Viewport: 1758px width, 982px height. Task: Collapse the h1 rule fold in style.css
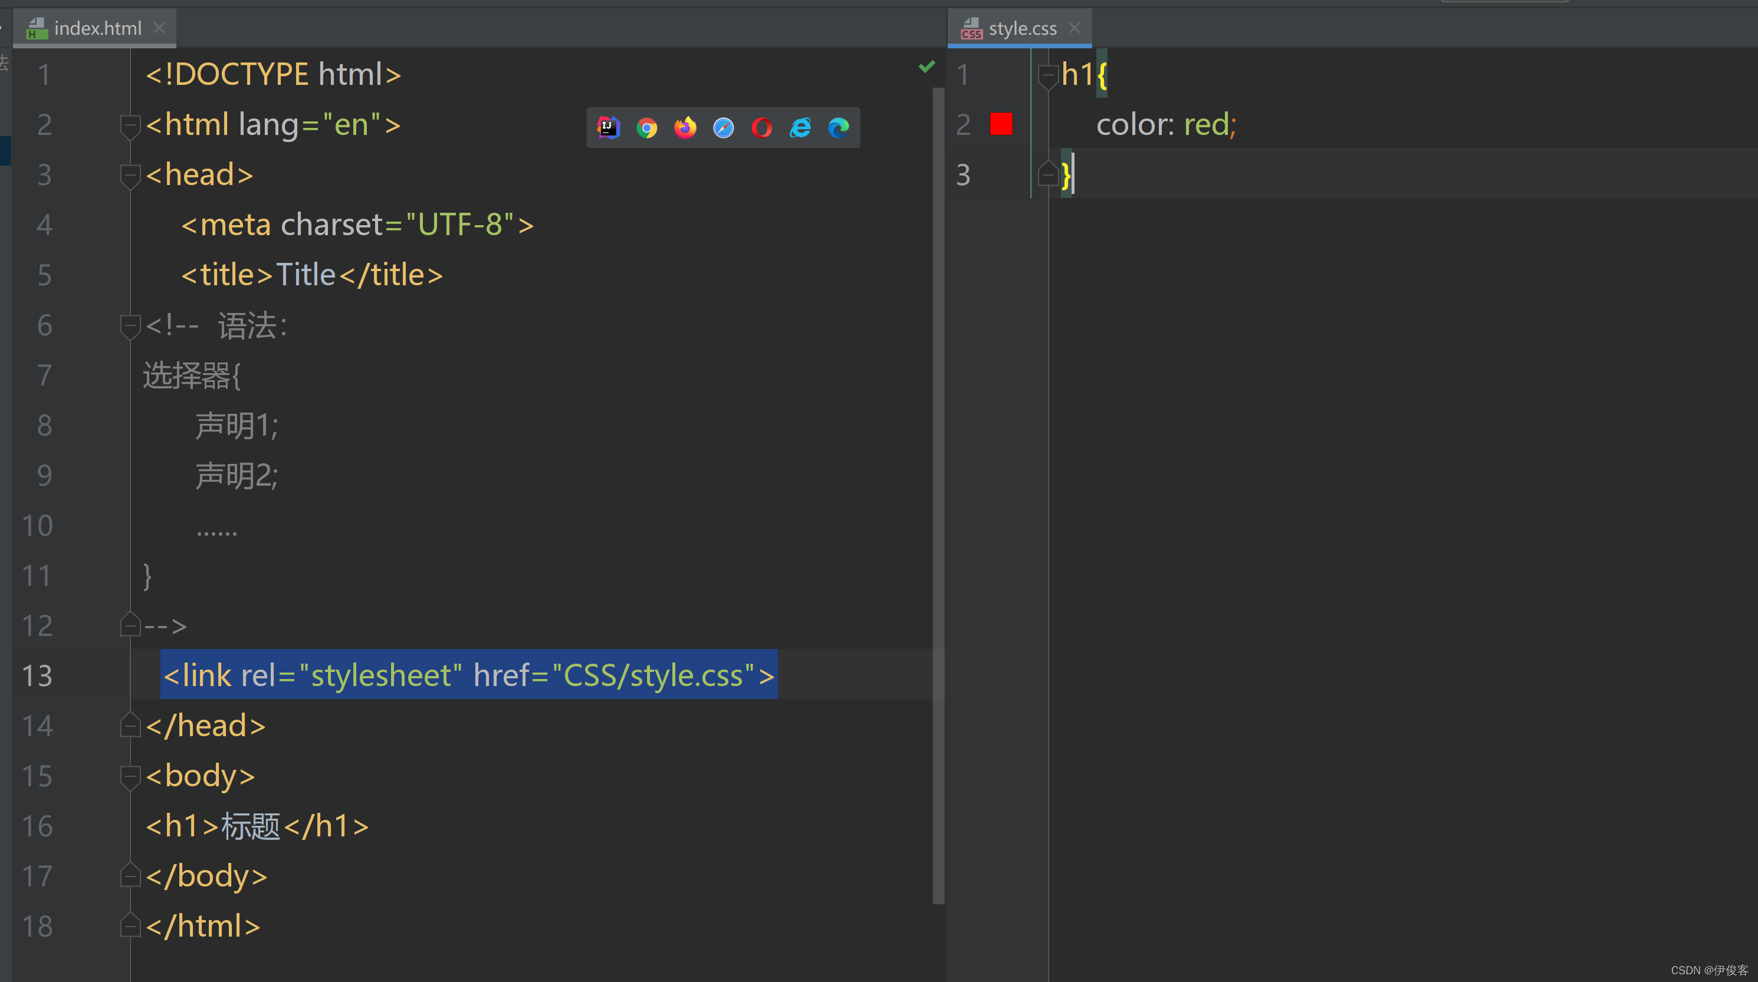pos(1047,77)
